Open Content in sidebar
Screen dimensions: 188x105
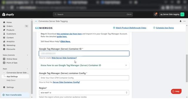click(x=10, y=38)
